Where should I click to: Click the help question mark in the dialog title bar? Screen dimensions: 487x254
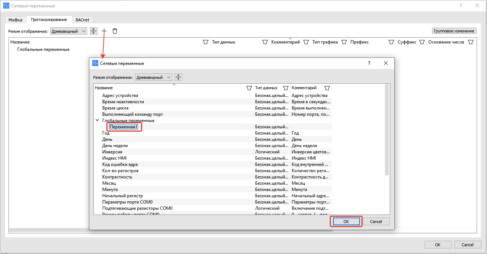coord(369,63)
